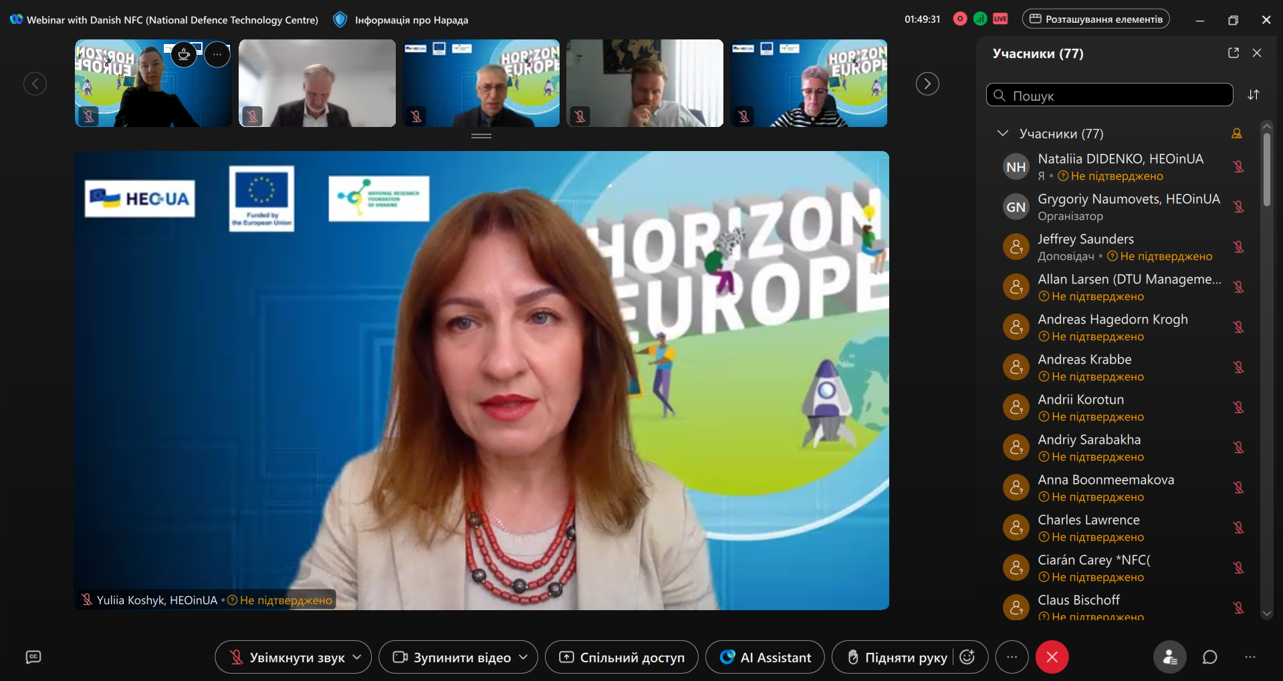Viewport: 1283px width, 681px height.
Task: Unmute with Увімкнути звук button
Action: (x=286, y=658)
